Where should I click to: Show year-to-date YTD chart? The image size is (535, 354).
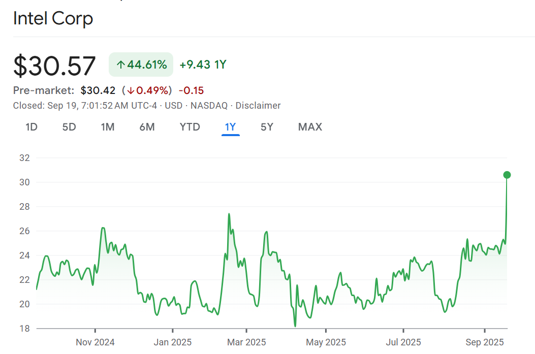click(190, 127)
